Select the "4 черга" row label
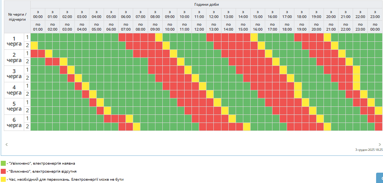The image size is (383, 183). [14, 90]
